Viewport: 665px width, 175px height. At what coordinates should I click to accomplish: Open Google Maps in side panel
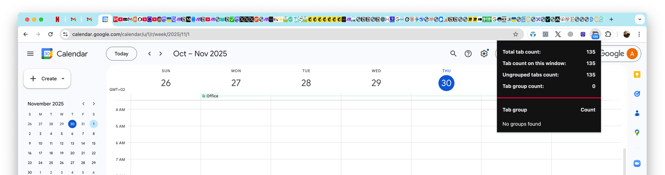pyautogui.click(x=637, y=132)
